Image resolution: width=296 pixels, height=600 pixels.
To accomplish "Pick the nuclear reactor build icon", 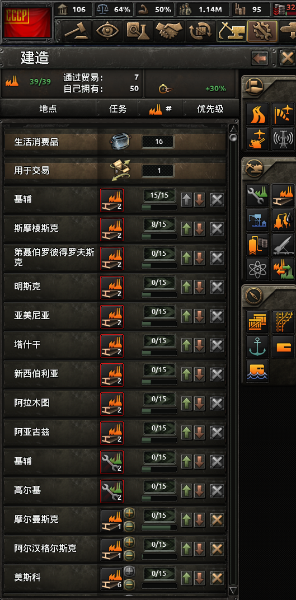I will [257, 269].
